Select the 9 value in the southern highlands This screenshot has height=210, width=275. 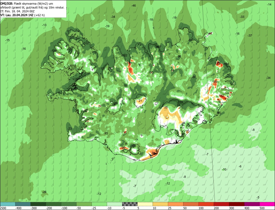141,135
